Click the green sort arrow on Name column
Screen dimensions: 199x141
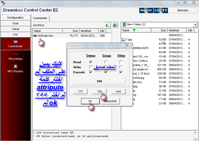click(x=134, y=30)
